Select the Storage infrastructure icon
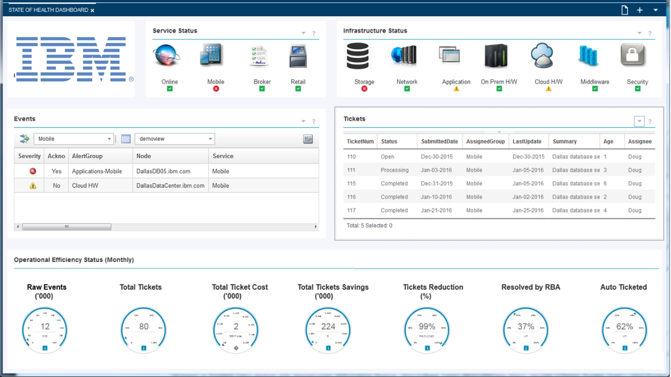 click(358, 55)
